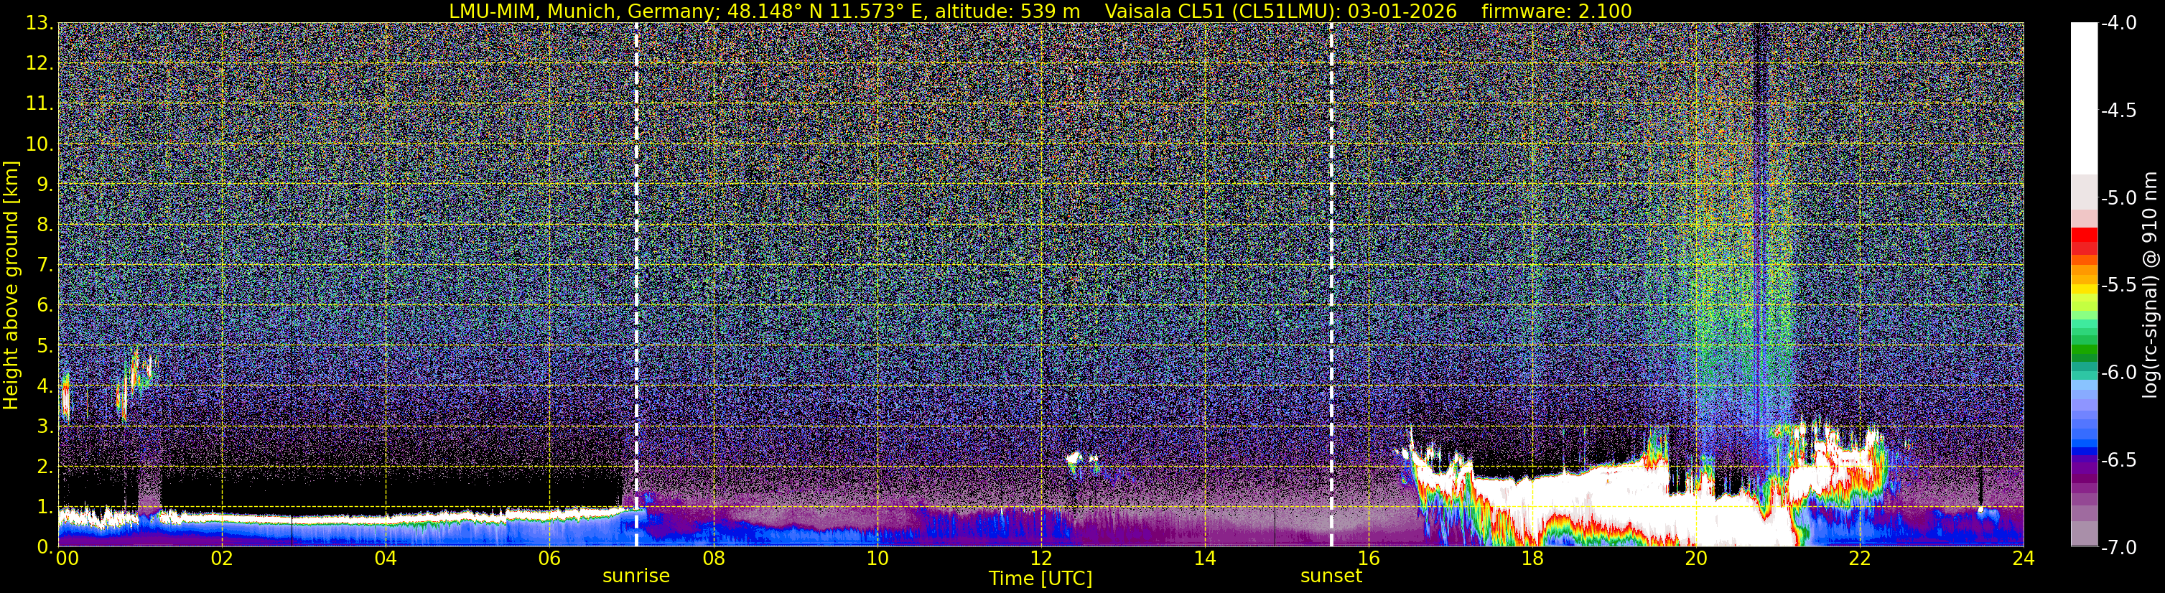2165x593 pixels.
Task: Click the -7.0 colorbar tick label
Action: pyautogui.click(x=2118, y=548)
